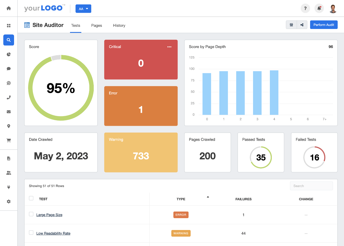Image resolution: width=344 pixels, height=246 pixels.
Task: Sort by the FAILURES column header
Action: click(x=243, y=199)
